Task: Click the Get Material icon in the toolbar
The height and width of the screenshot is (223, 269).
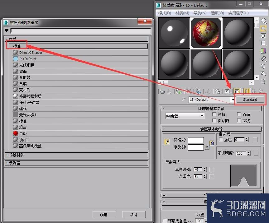Action: 162,91
